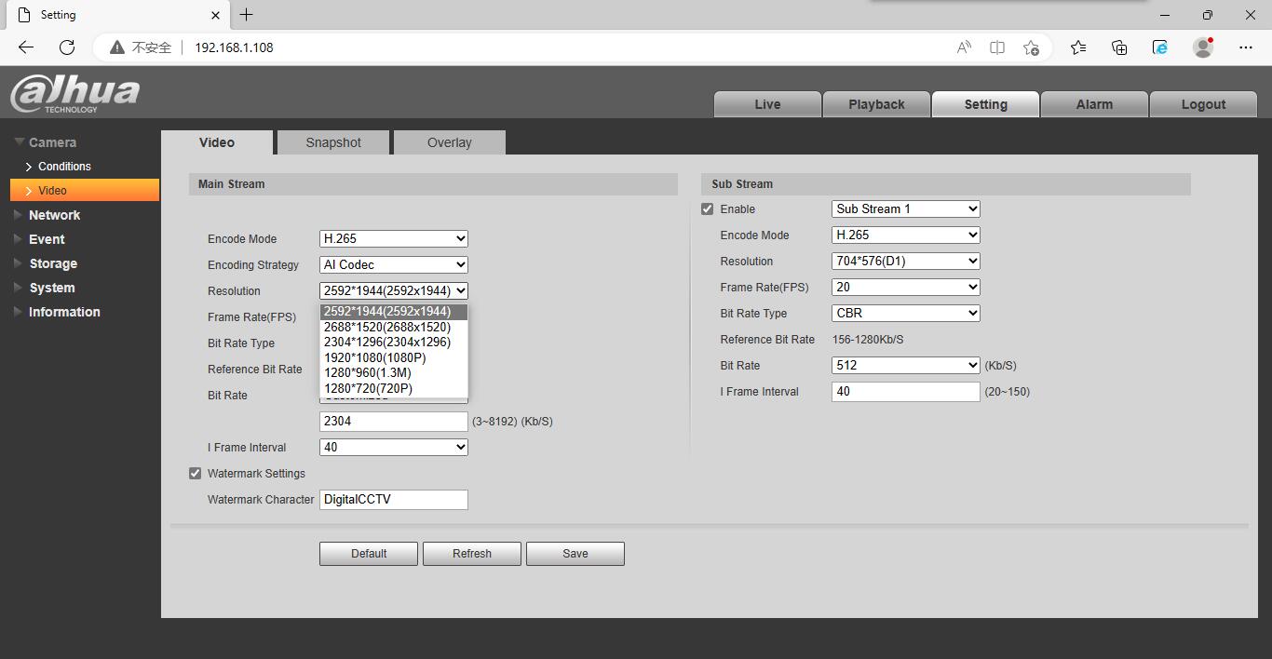This screenshot has height=659, width=1272.
Task: Uncheck the Watermark Settings checkbox
Action: [196, 474]
